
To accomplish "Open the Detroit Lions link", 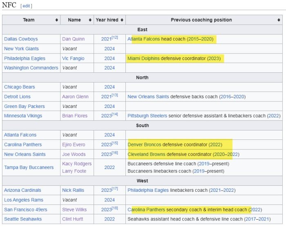I will click(17, 97).
